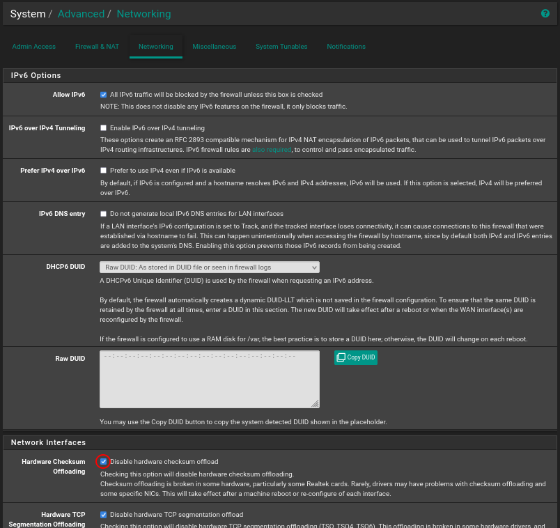Image resolution: width=560 pixels, height=528 pixels.
Task: Select the Miscellaneous tab
Action: coord(214,47)
